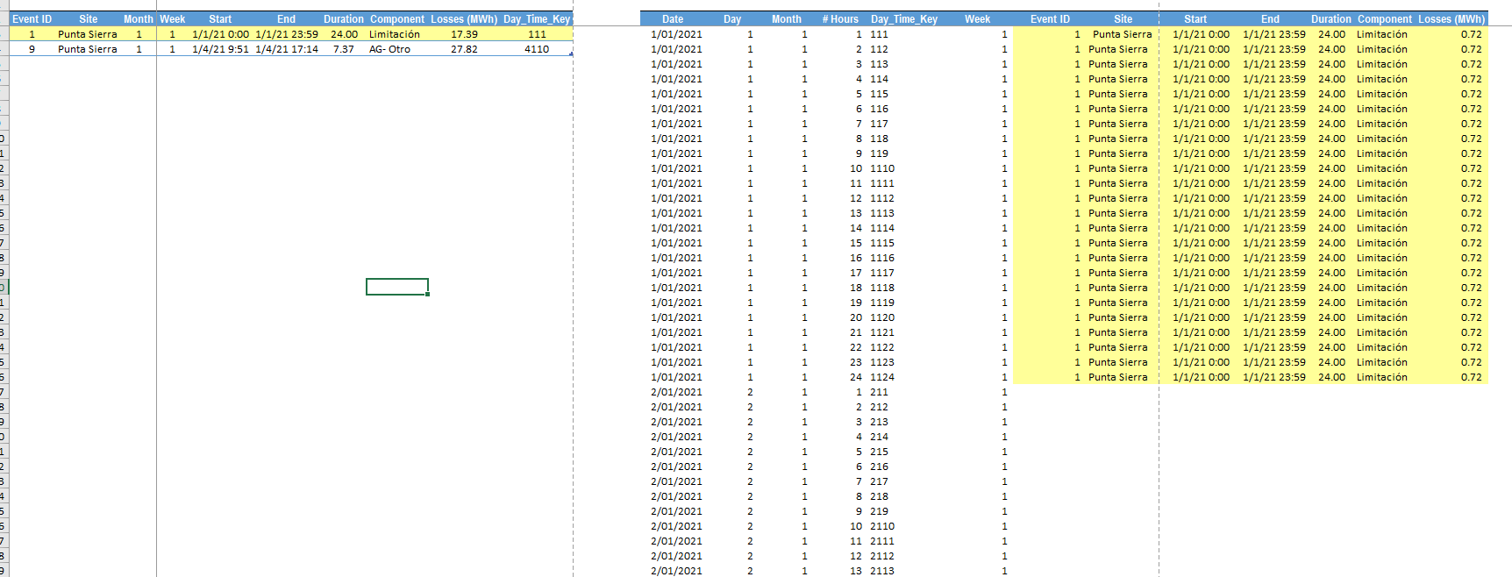Click the # Hours value 24 in row 1124
This screenshot has width=1512, height=577.
(856, 377)
